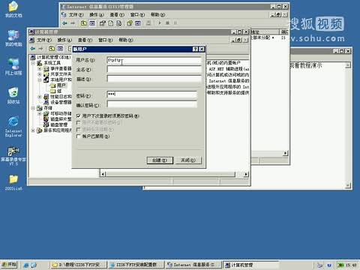
Task: Open 文件(F) menu in IIS Manager window
Action: pos(76,15)
